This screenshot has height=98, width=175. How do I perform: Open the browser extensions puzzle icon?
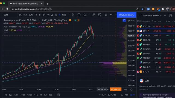point(163,9)
